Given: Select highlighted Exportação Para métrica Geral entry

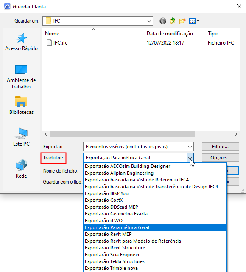Looking at the screenshot, I should (x=155, y=227).
